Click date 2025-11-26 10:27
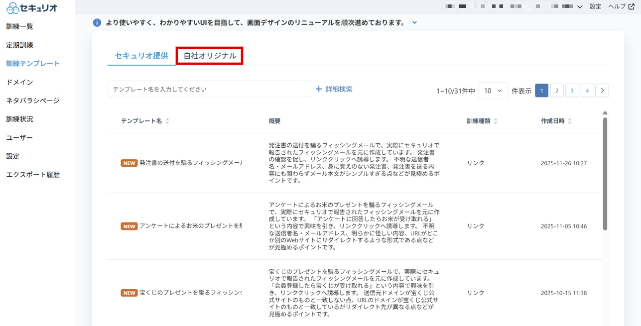 (x=564, y=163)
